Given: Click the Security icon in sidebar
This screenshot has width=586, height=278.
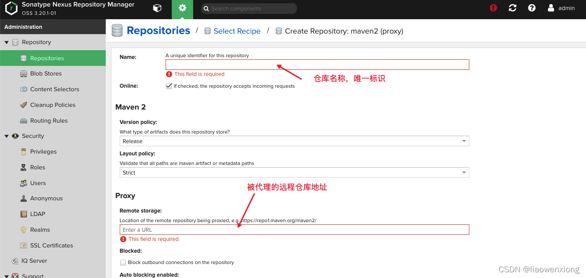Looking at the screenshot, I should (15, 136).
